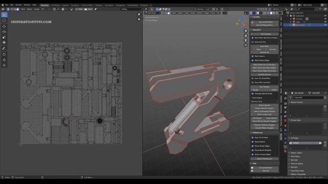Select the Relax tool in UV editor
328x184 pixels.
click(x=4, y=60)
